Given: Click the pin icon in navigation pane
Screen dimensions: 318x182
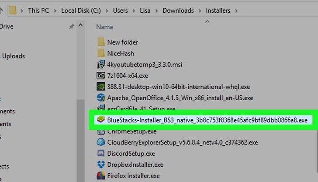Looking at the screenshot, I should (x=72, y=26).
